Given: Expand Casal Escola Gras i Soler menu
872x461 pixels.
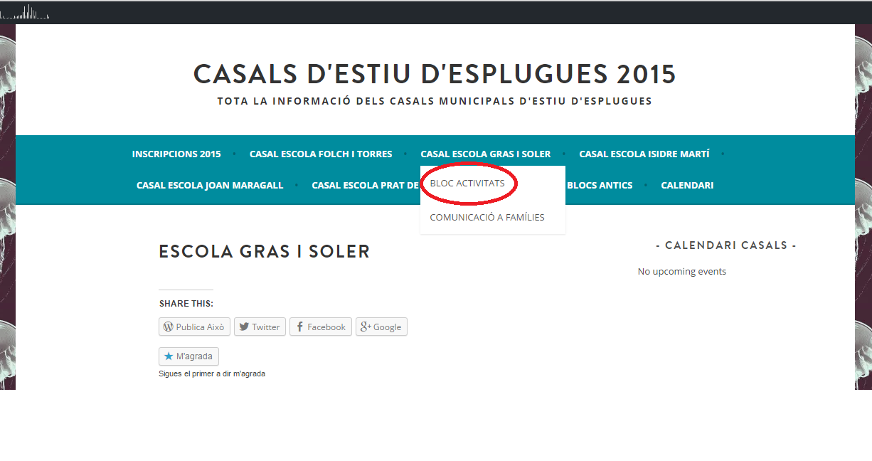Looking at the screenshot, I should (485, 154).
